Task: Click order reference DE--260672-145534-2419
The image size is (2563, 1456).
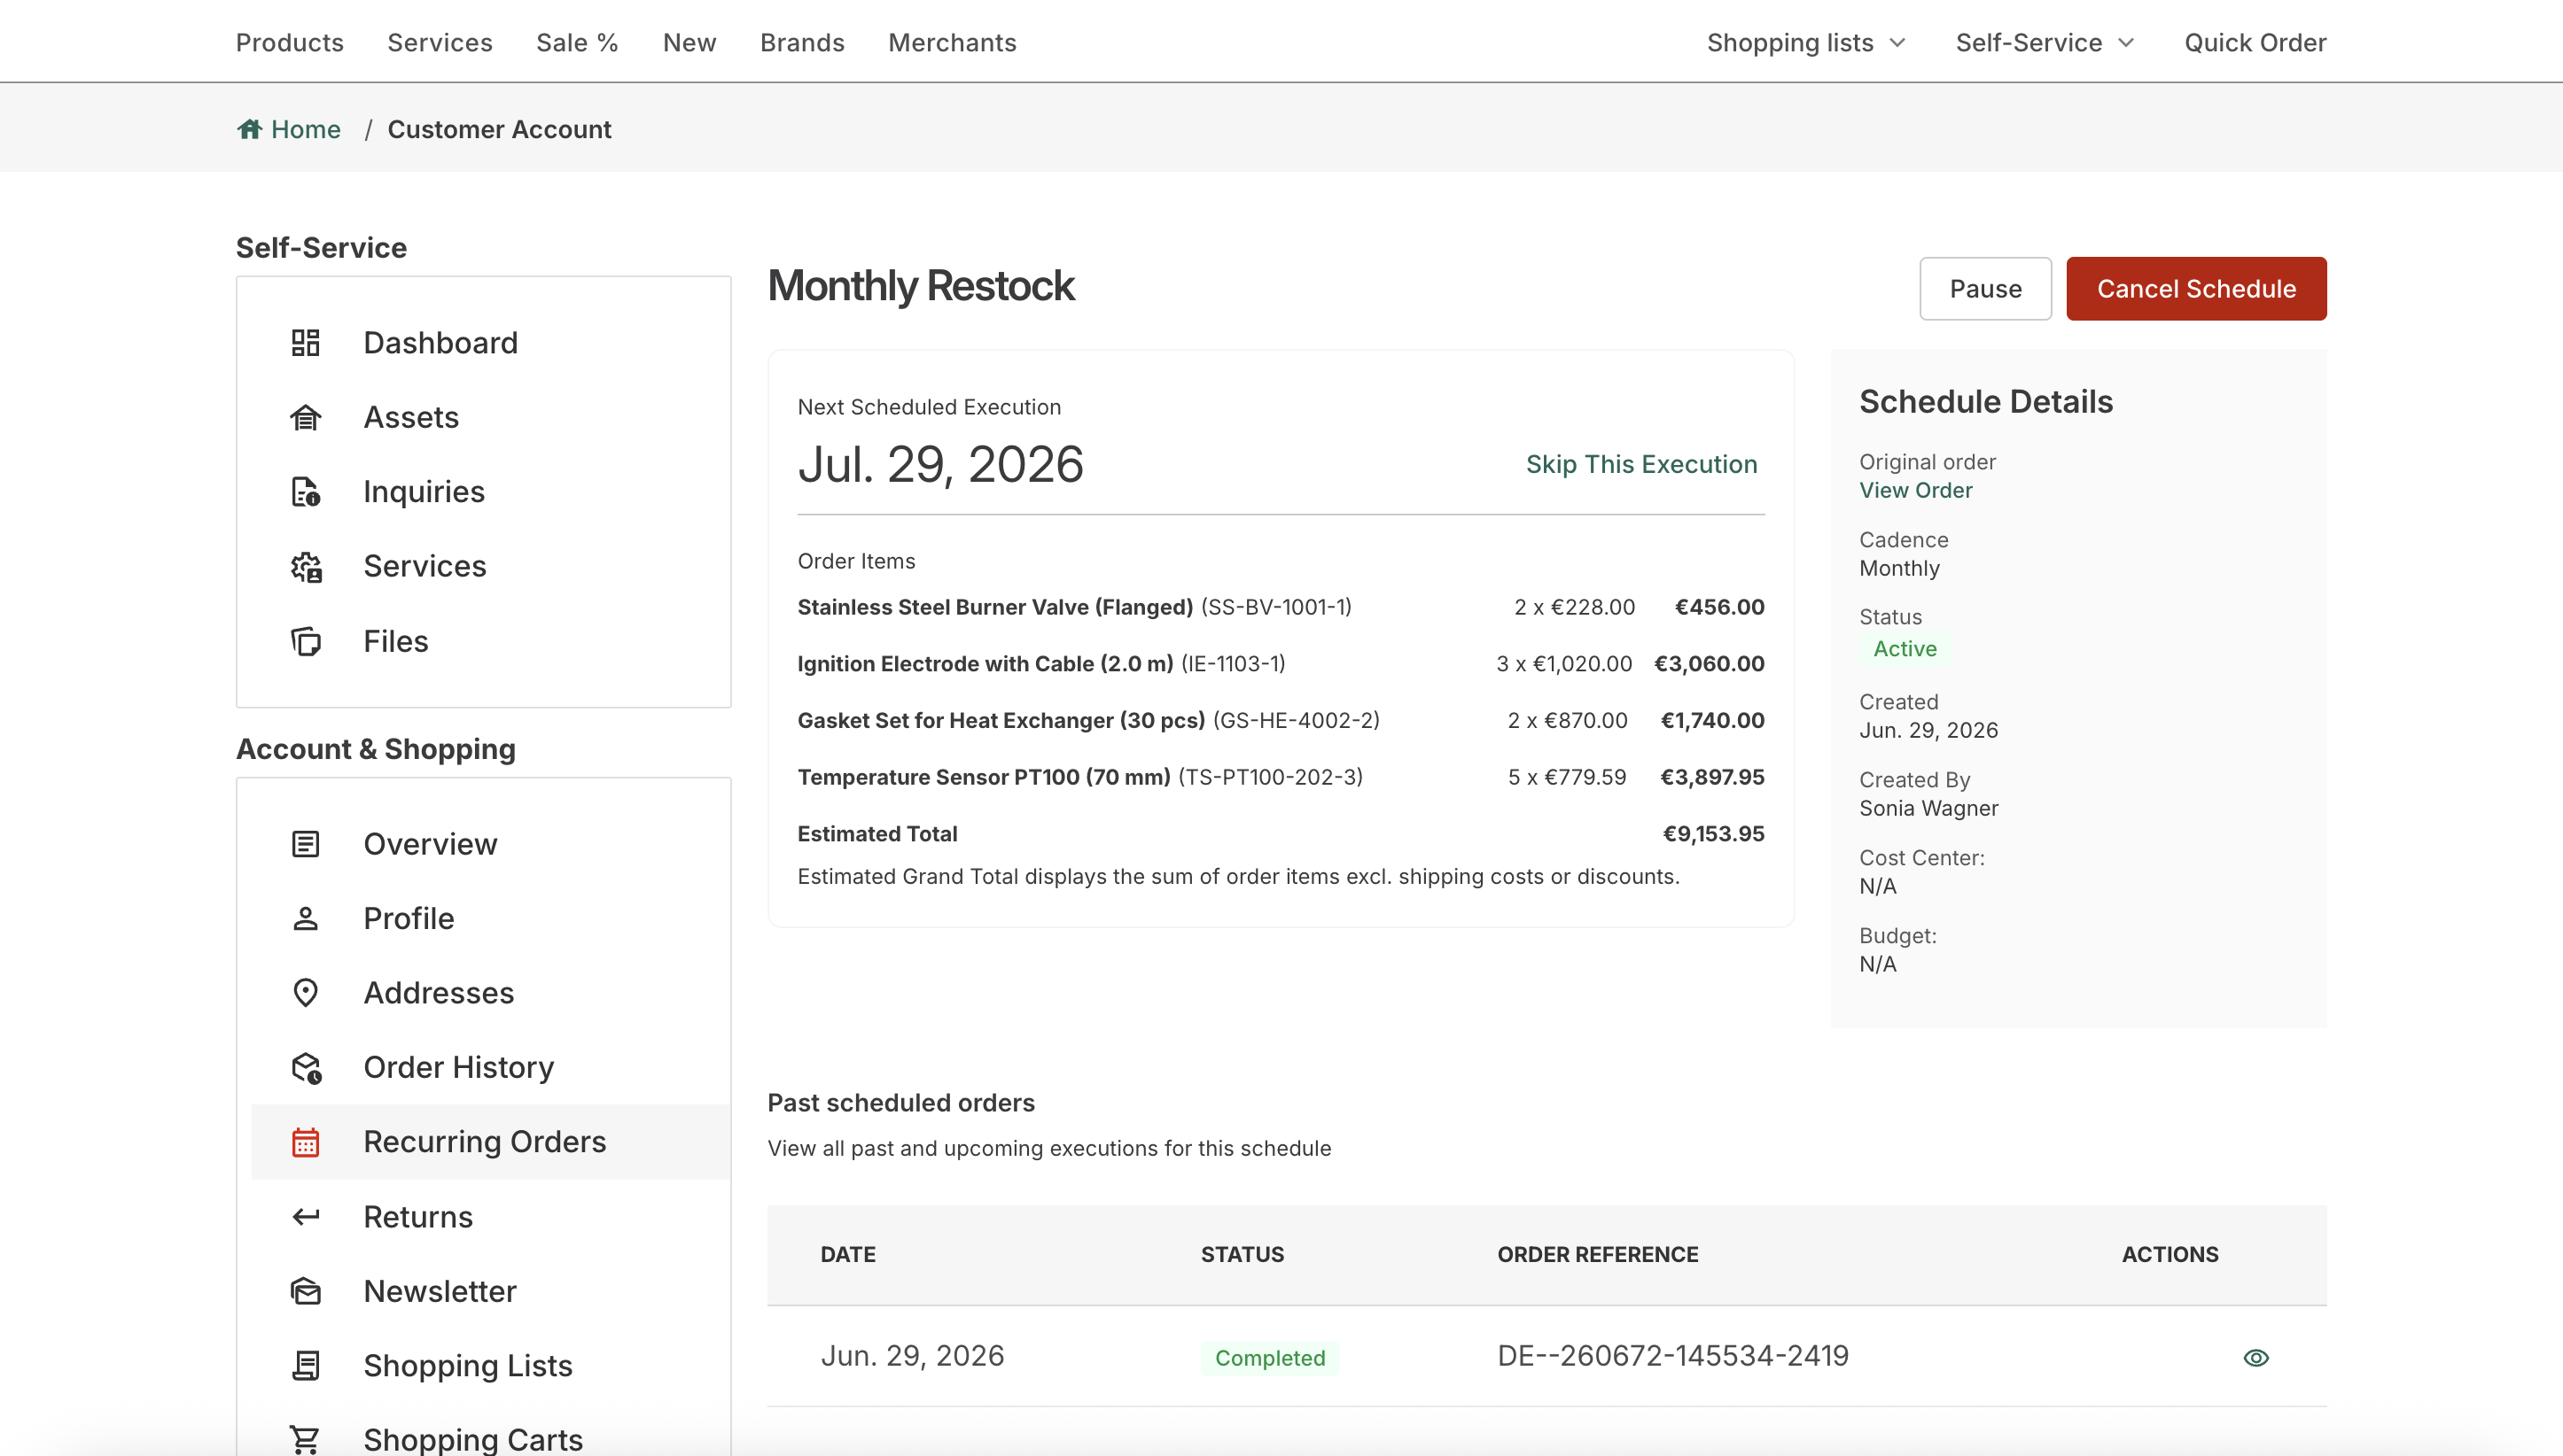Action: pyautogui.click(x=1671, y=1356)
